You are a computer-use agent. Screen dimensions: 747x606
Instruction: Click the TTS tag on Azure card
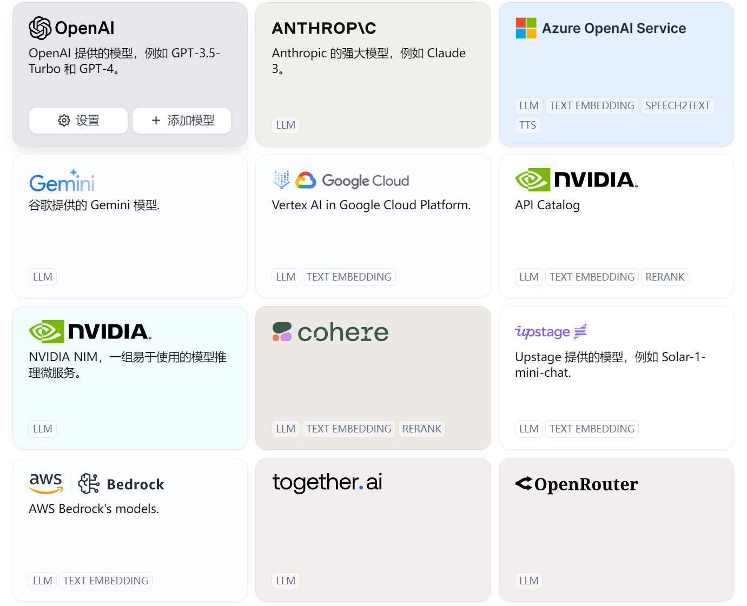click(527, 125)
